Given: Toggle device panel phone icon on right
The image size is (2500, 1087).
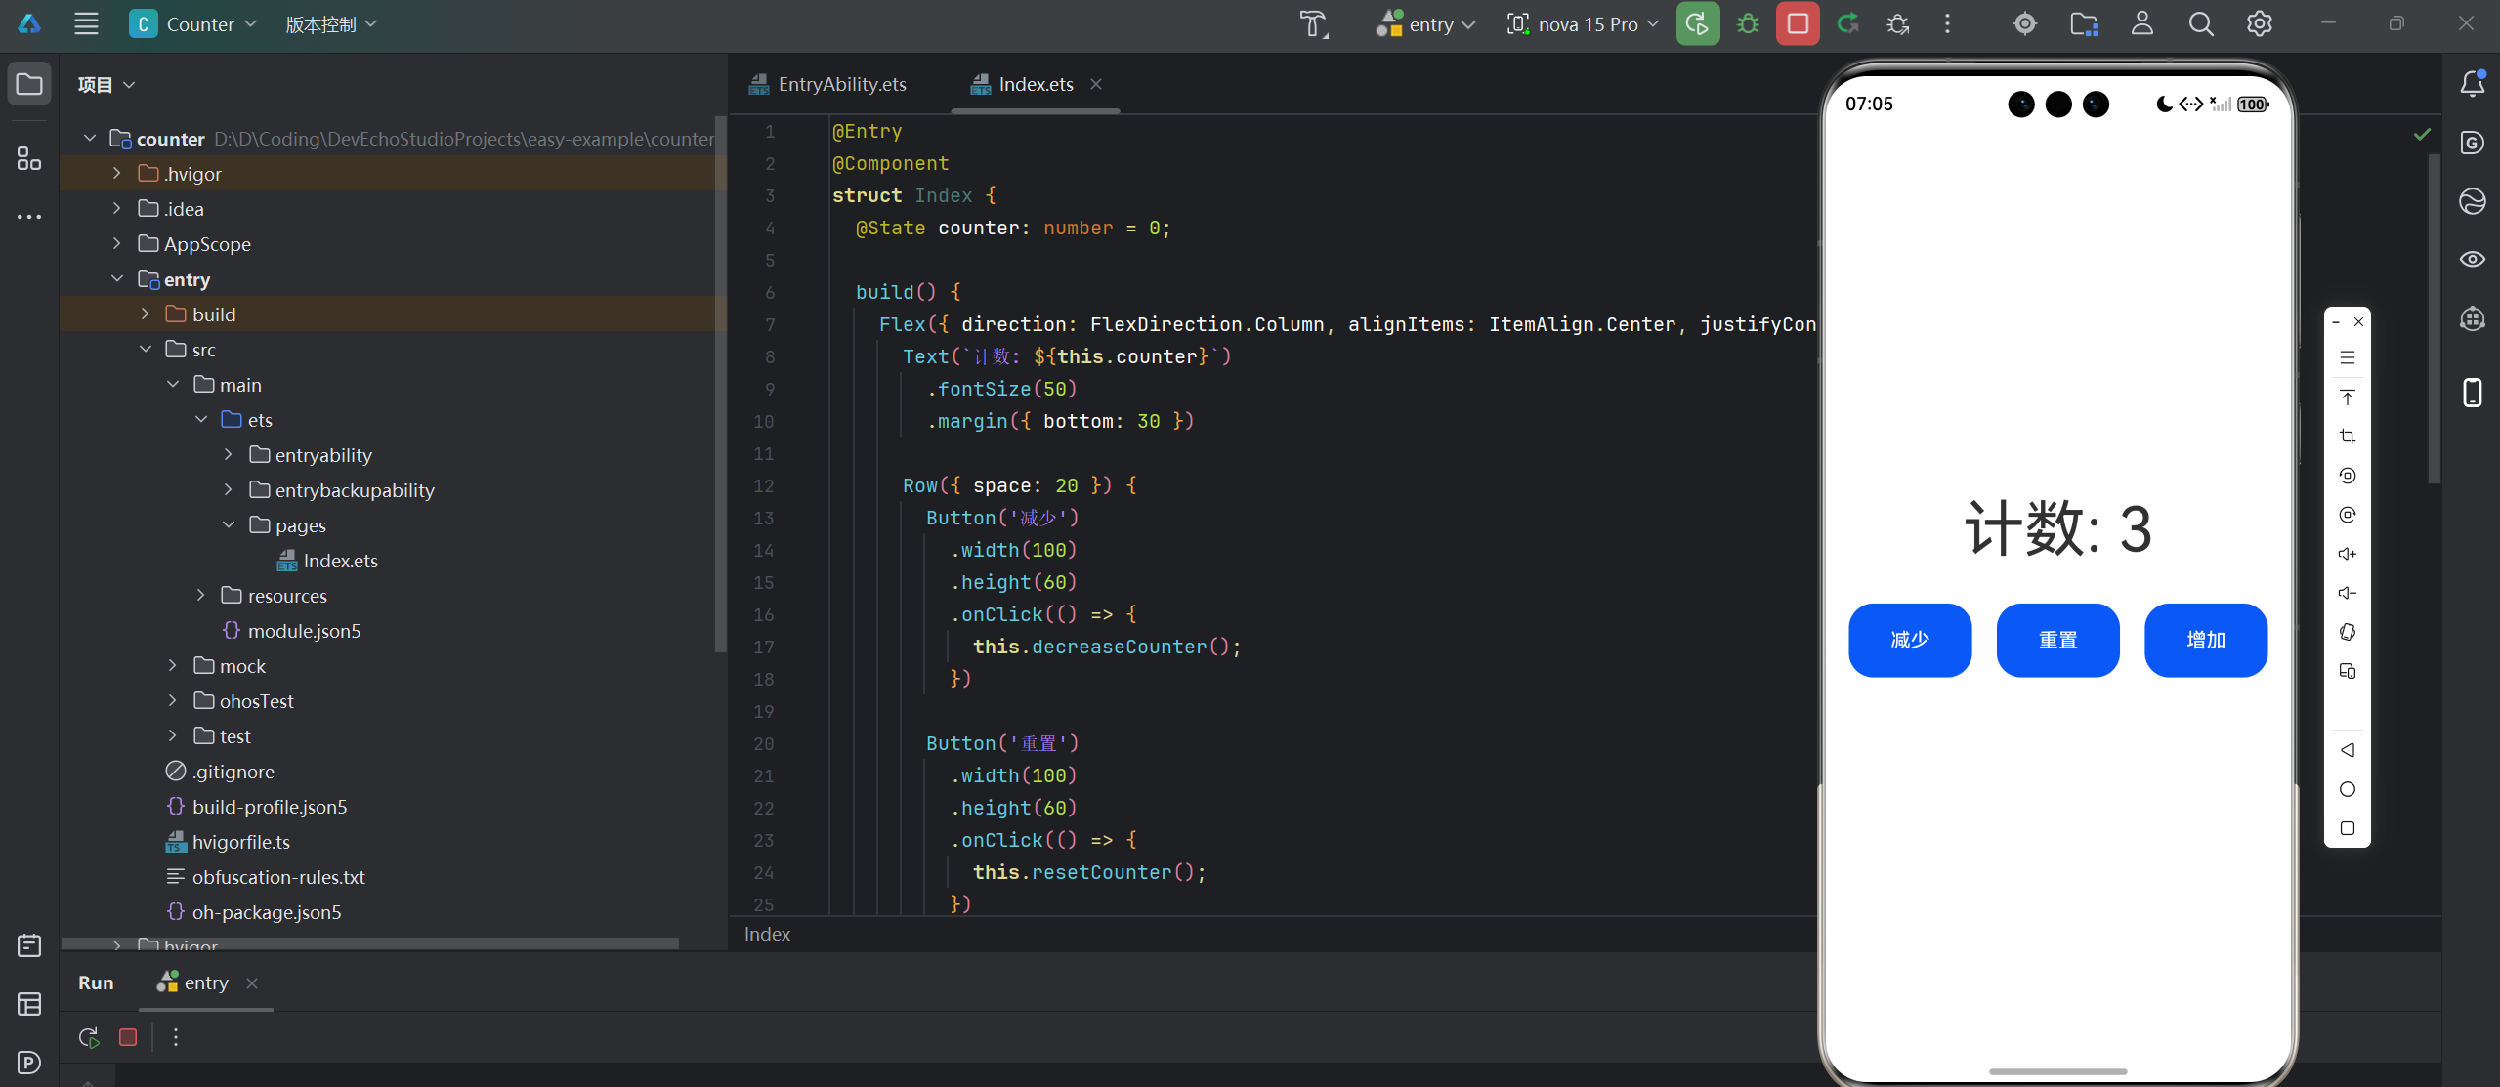Looking at the screenshot, I should (2472, 393).
